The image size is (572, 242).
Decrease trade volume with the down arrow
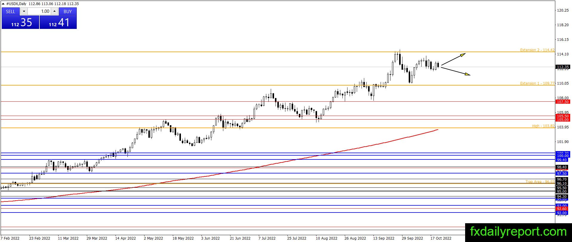pyautogui.click(x=24, y=11)
